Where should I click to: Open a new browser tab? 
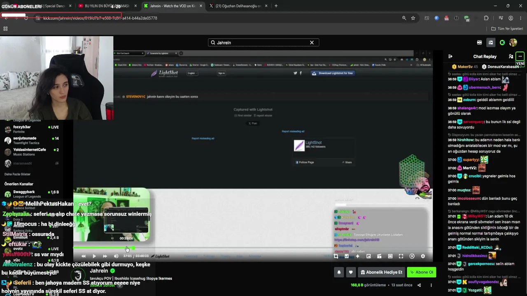(276, 6)
